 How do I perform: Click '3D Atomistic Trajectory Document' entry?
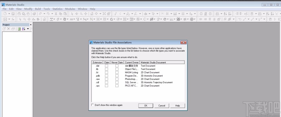[156, 82]
